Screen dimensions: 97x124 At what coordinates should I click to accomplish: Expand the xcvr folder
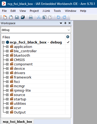(x=7, y=108)
